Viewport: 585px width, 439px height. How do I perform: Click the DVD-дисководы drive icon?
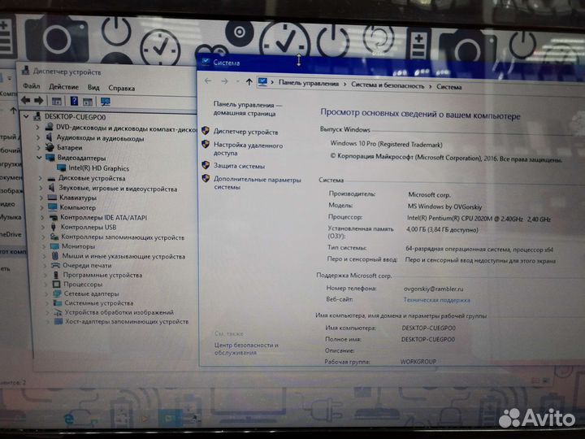(x=49, y=127)
